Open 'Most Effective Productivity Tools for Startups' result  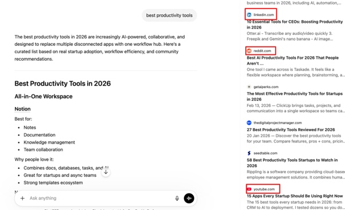[295, 97]
